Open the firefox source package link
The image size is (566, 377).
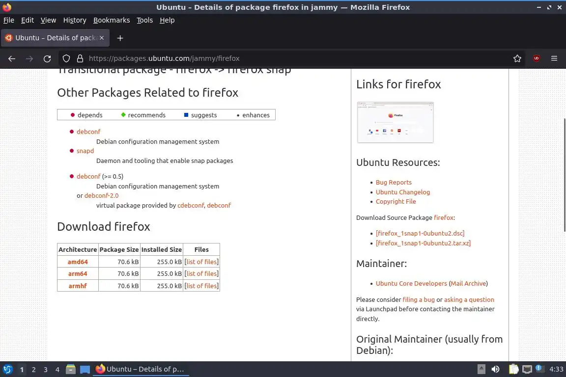[x=444, y=218]
